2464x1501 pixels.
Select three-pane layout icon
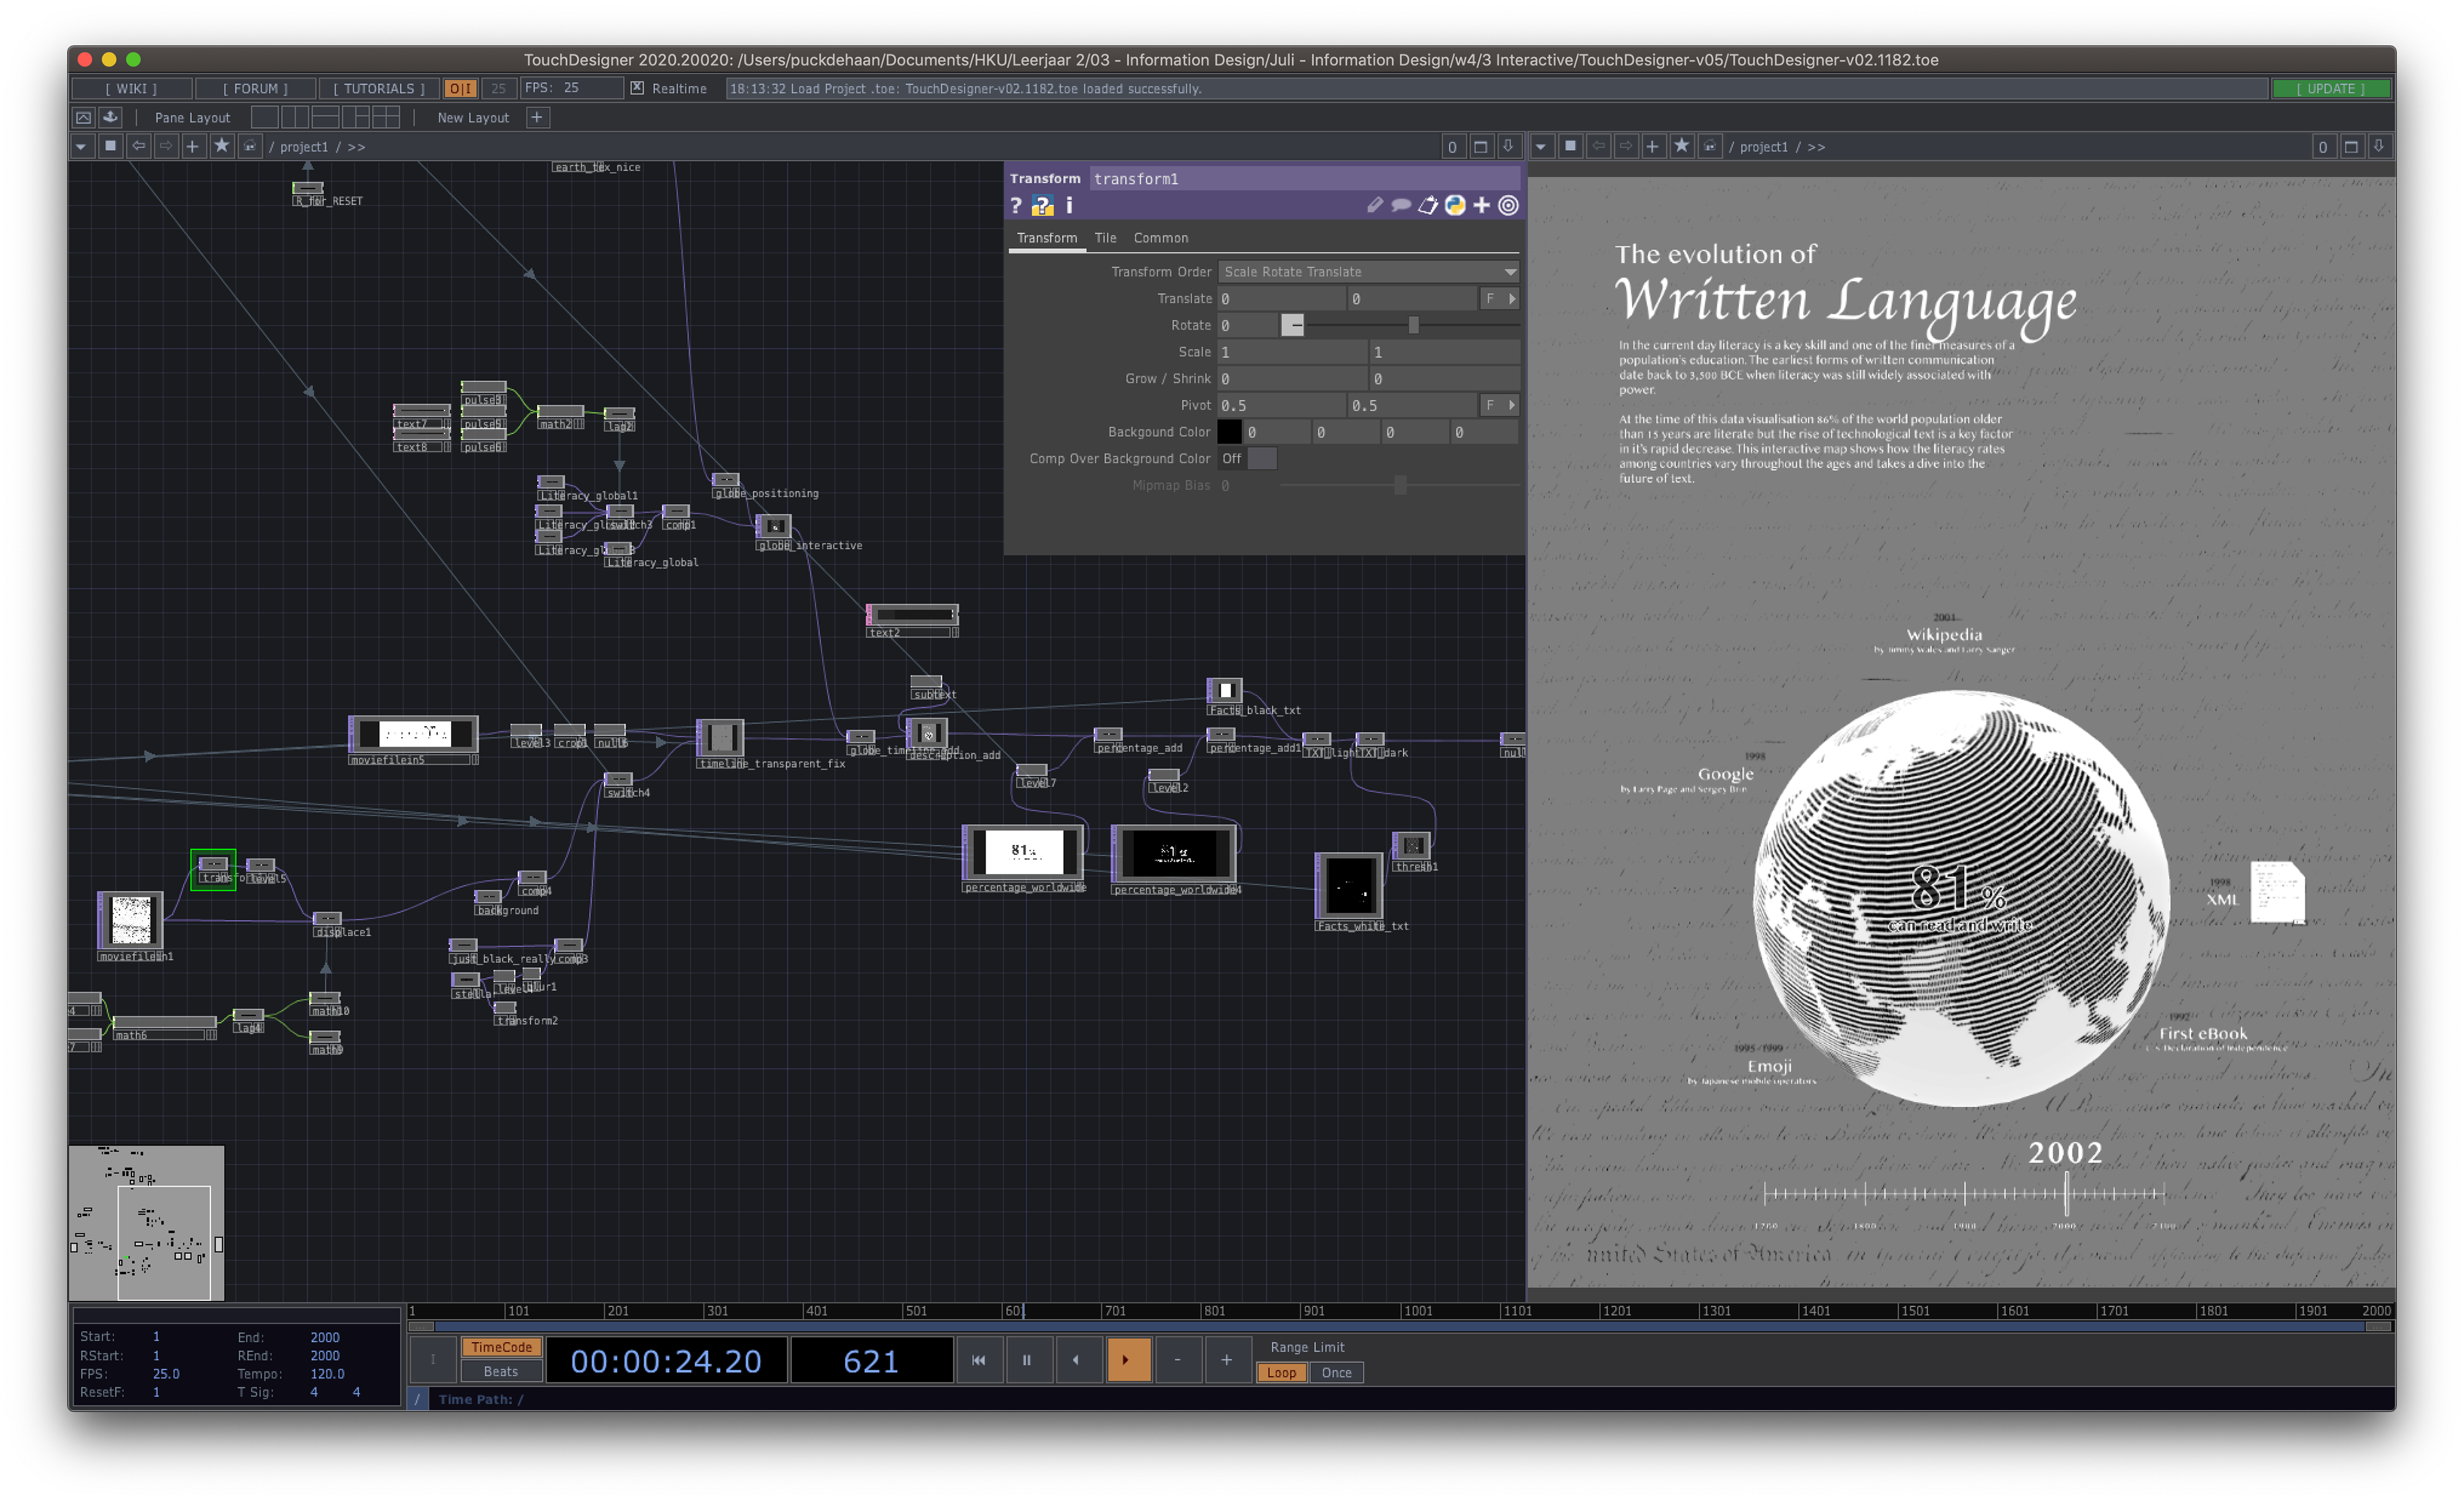(x=355, y=118)
